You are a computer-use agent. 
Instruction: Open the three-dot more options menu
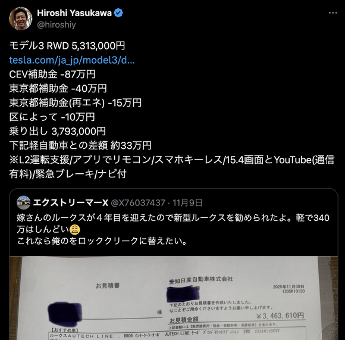click(x=333, y=13)
